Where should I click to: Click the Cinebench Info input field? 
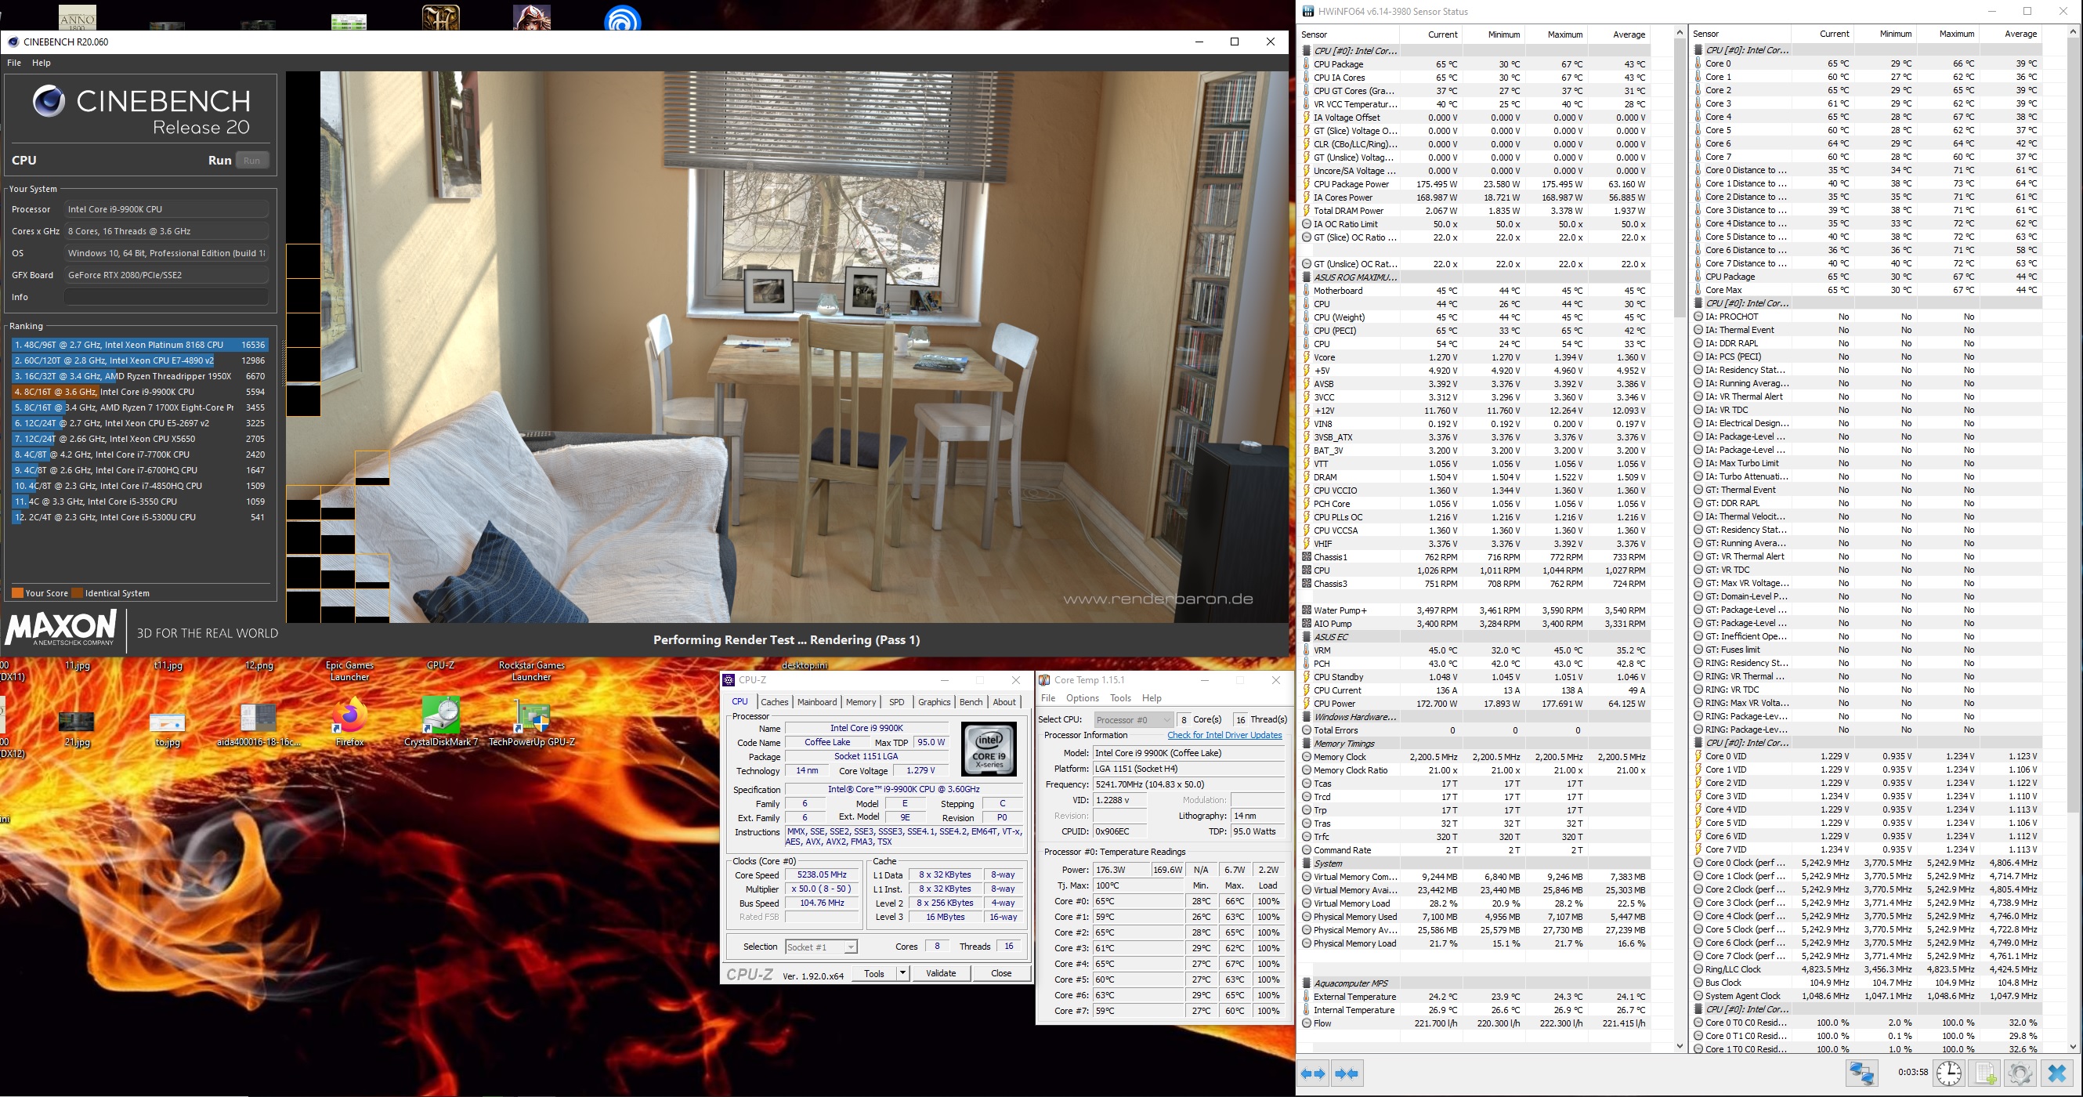click(x=166, y=297)
